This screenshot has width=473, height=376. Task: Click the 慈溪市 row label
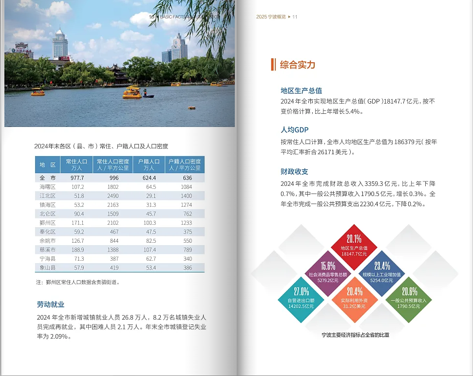pos(48,250)
